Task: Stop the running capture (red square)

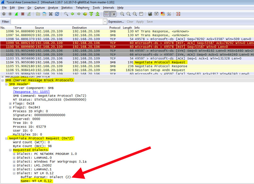Action: (23, 14)
